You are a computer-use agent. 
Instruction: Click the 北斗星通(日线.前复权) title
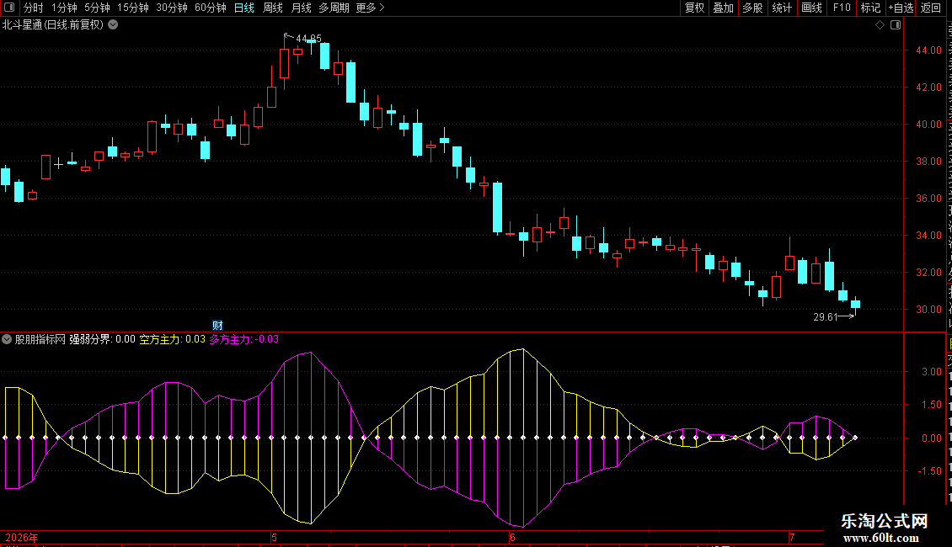pos(53,25)
